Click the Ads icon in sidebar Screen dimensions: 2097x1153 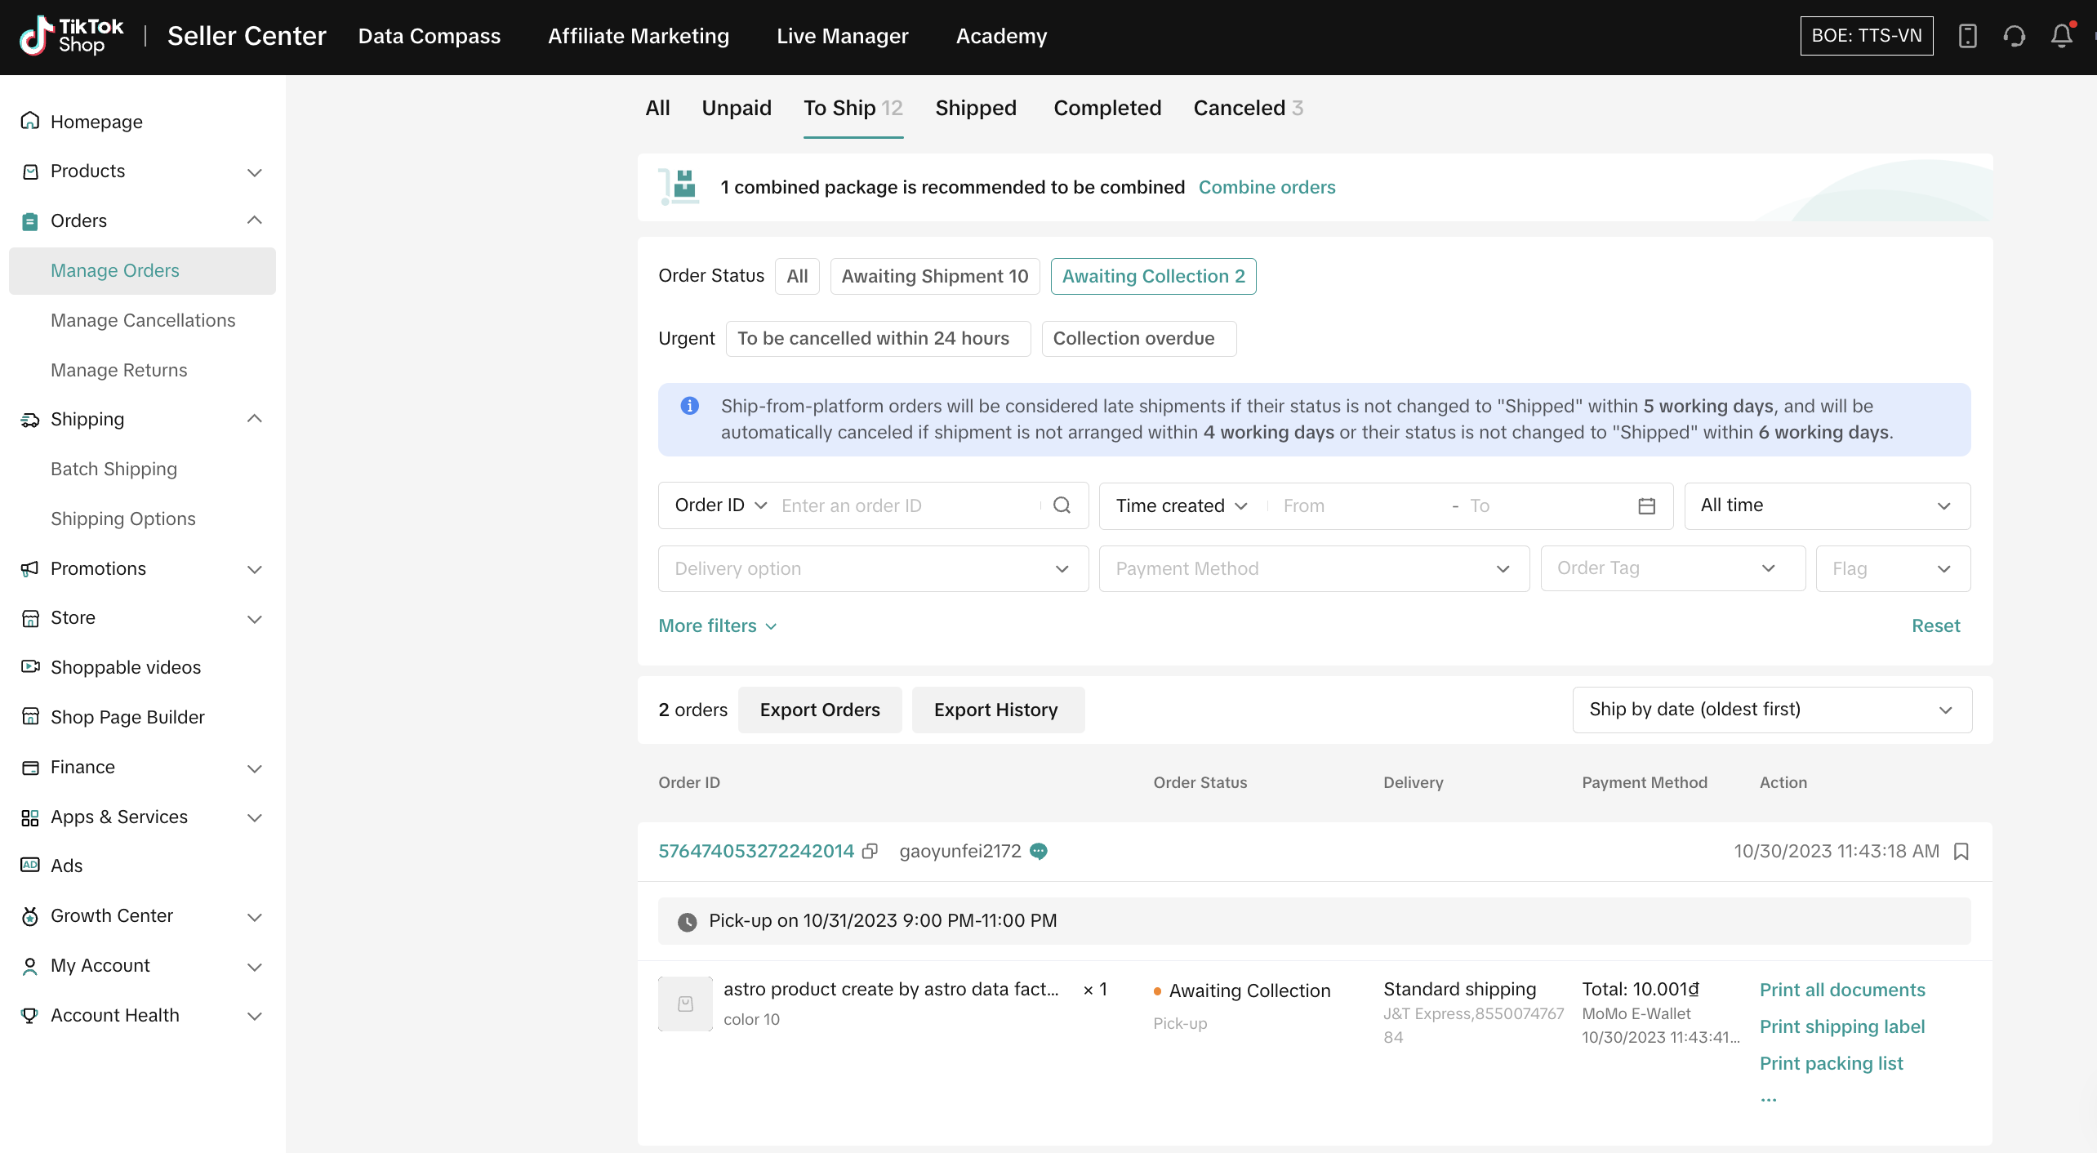(x=30, y=866)
